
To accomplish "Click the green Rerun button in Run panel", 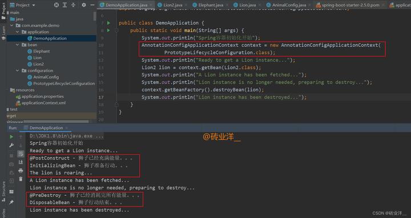I will (x=11, y=137).
